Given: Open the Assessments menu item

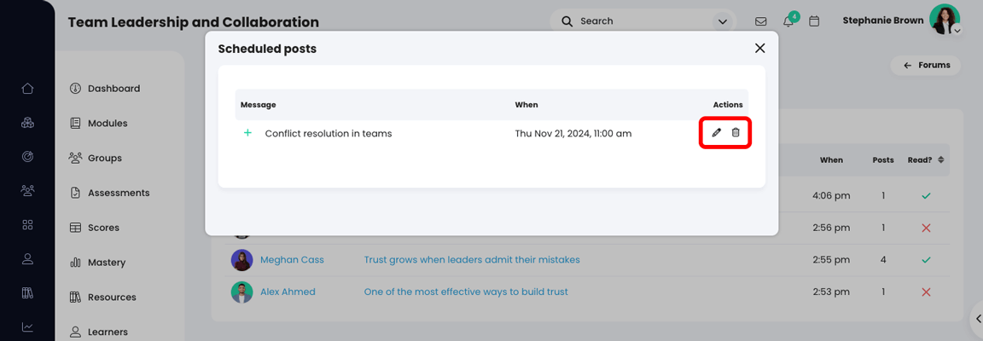Looking at the screenshot, I should point(118,193).
